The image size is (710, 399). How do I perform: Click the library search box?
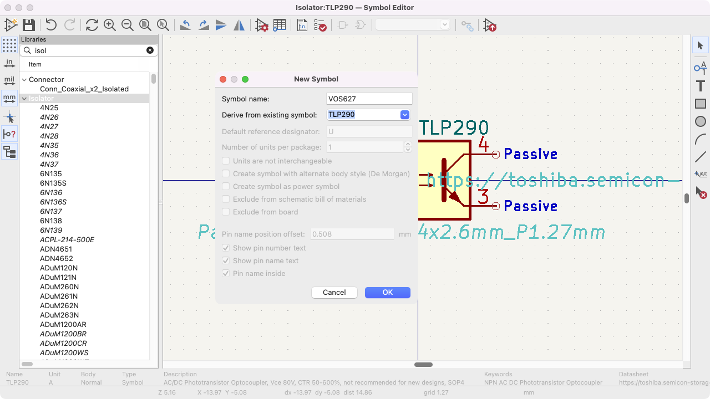(89, 50)
